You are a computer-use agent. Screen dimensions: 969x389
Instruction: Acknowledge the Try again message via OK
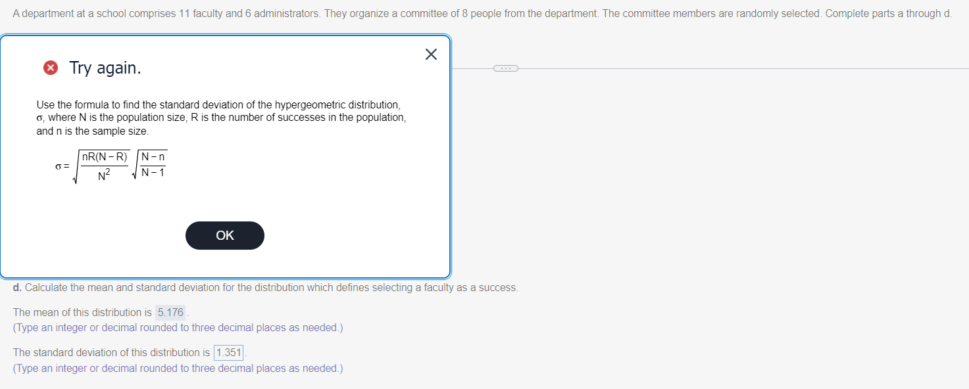coord(225,235)
